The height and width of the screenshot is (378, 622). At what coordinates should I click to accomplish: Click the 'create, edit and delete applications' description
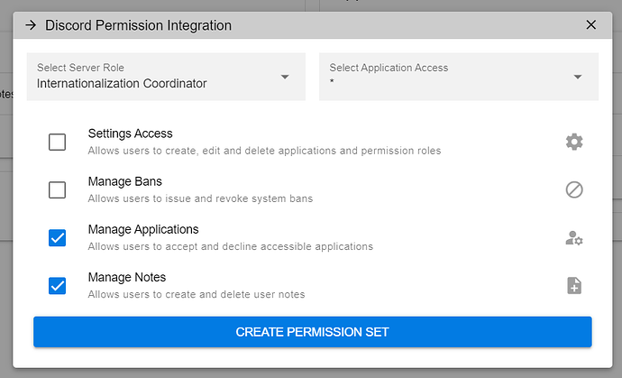click(265, 151)
